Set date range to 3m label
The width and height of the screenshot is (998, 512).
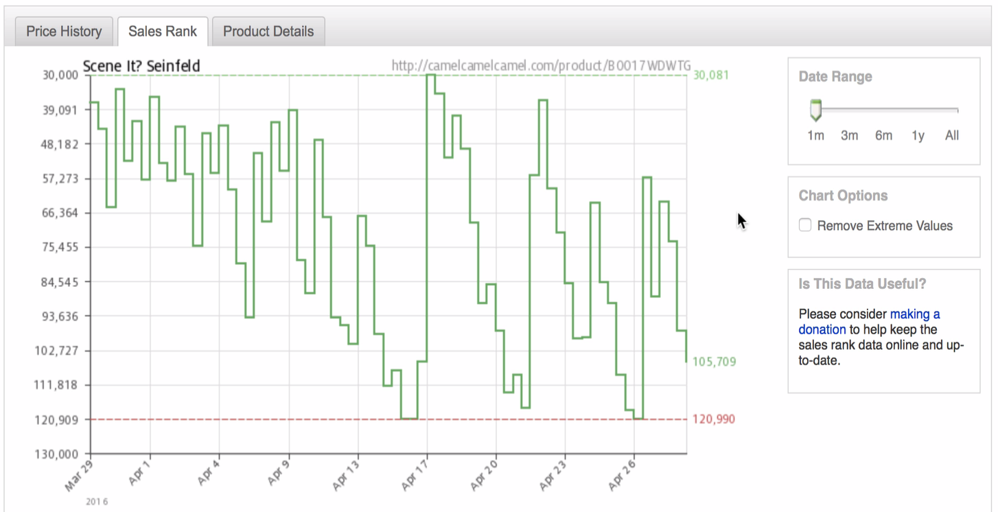[849, 135]
